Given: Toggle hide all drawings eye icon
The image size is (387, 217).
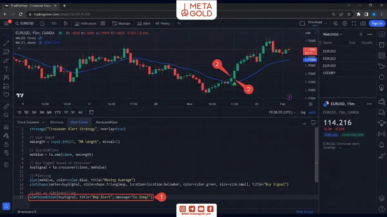Looking at the screenshot, I should click(6, 153).
